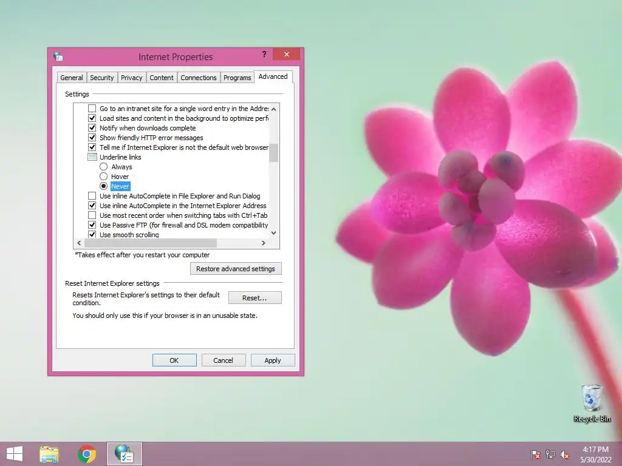Click the vertical scrollbar thumb in settings list
622x466 pixels.
point(274,152)
